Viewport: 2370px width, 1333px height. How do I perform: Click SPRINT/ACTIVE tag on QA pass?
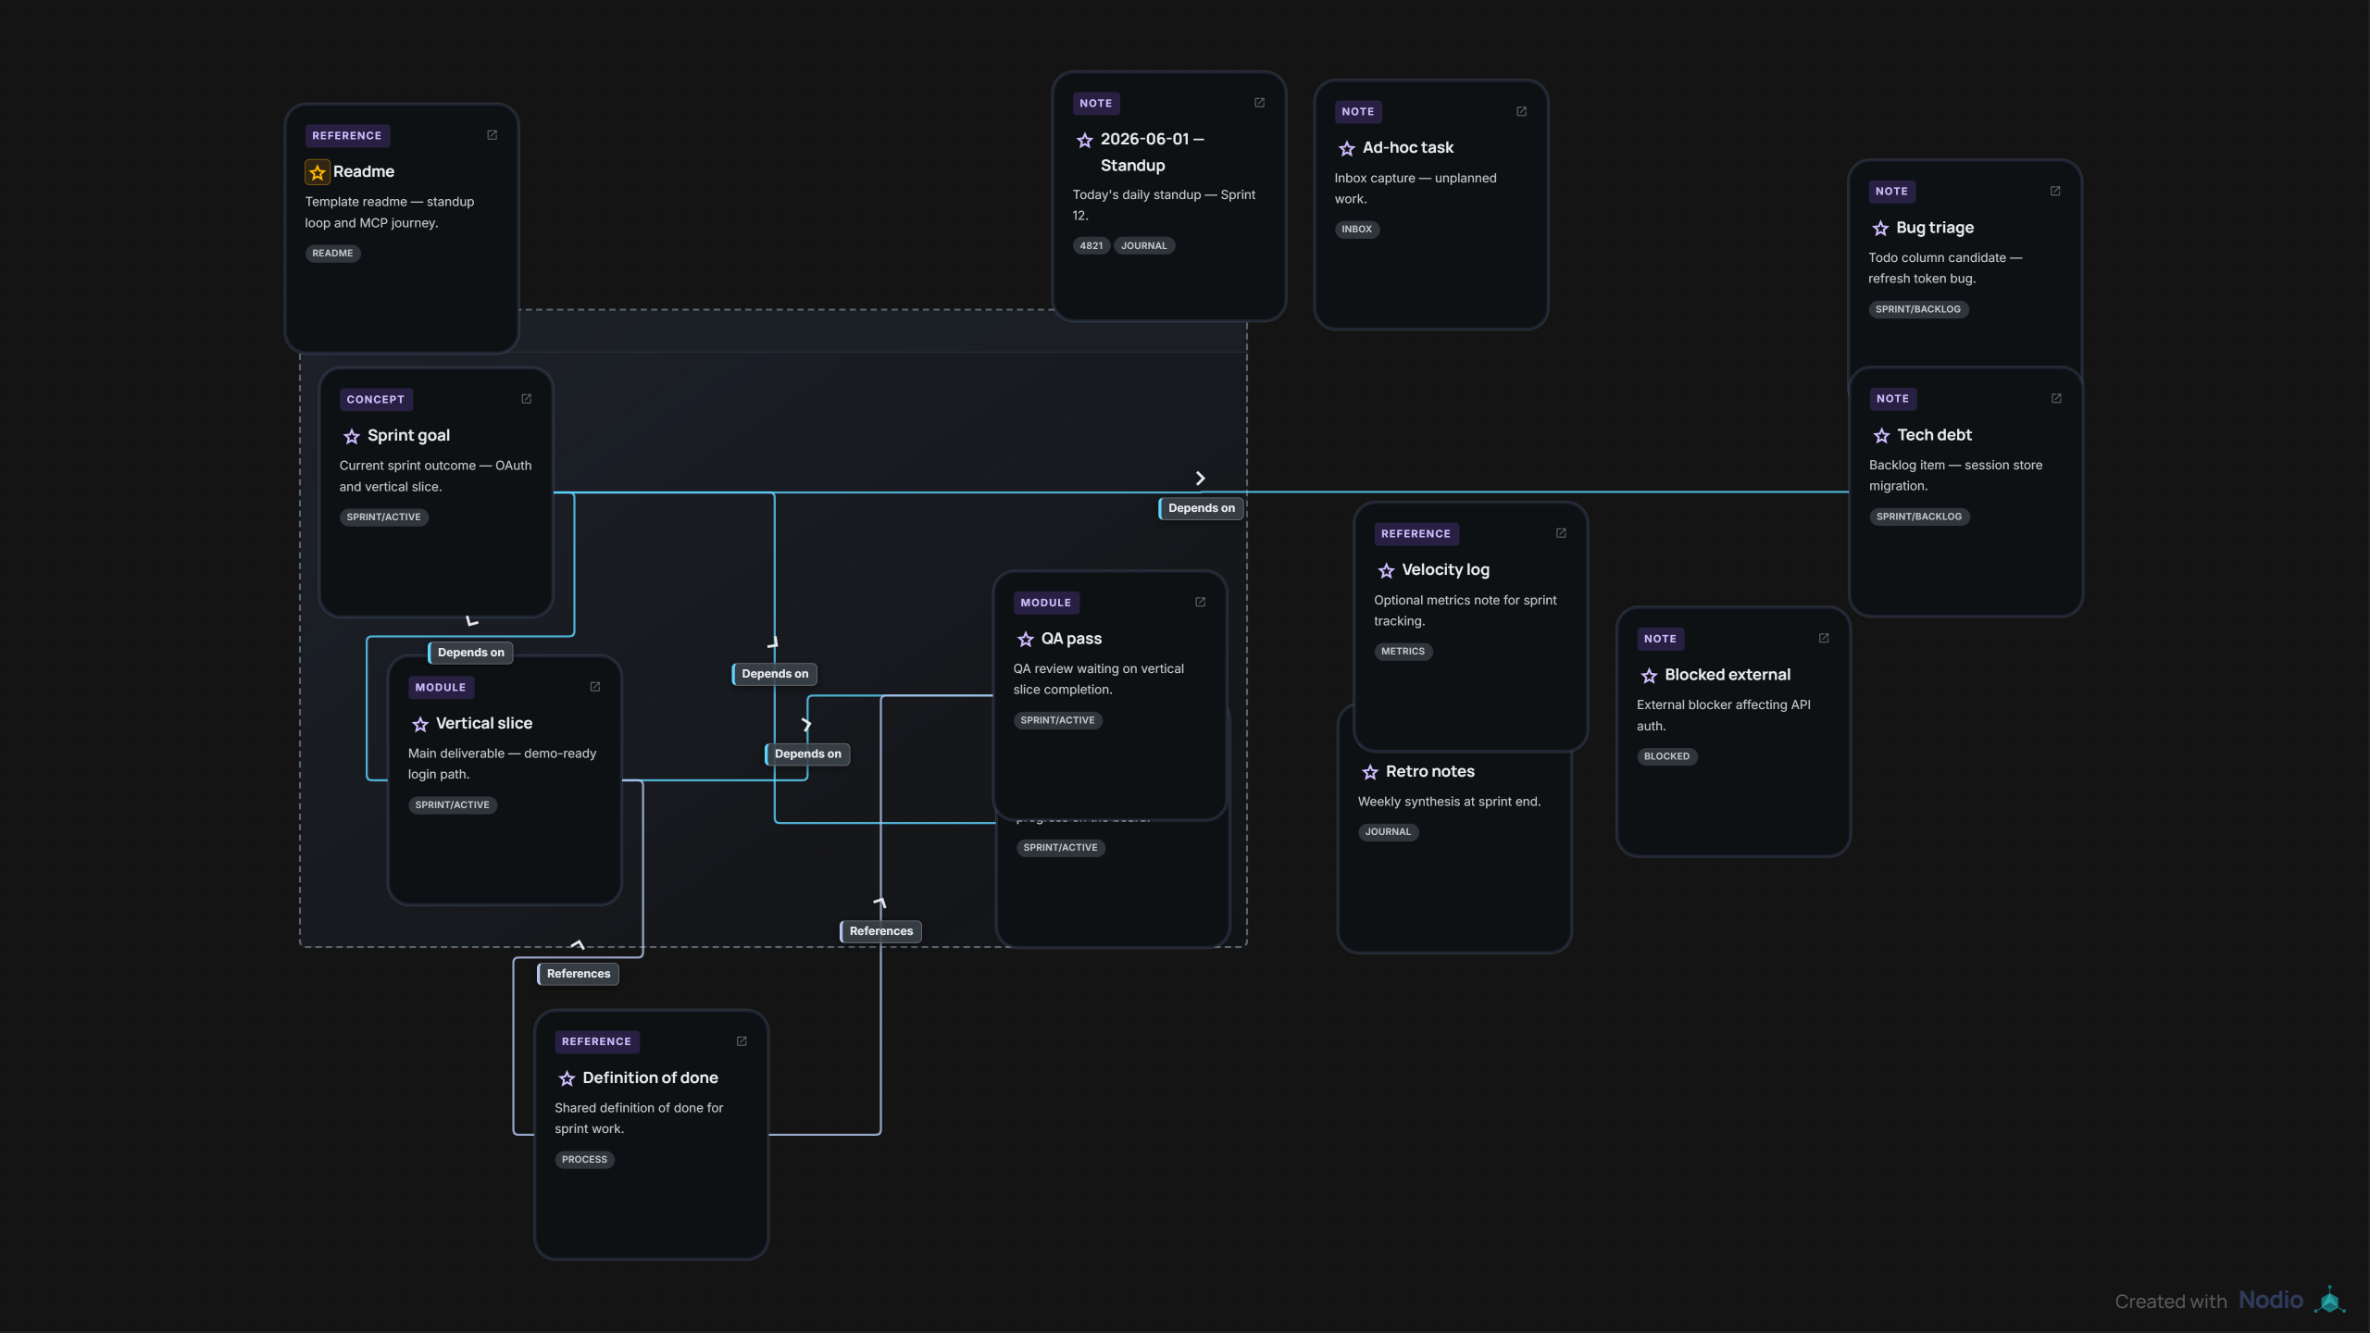1058,720
